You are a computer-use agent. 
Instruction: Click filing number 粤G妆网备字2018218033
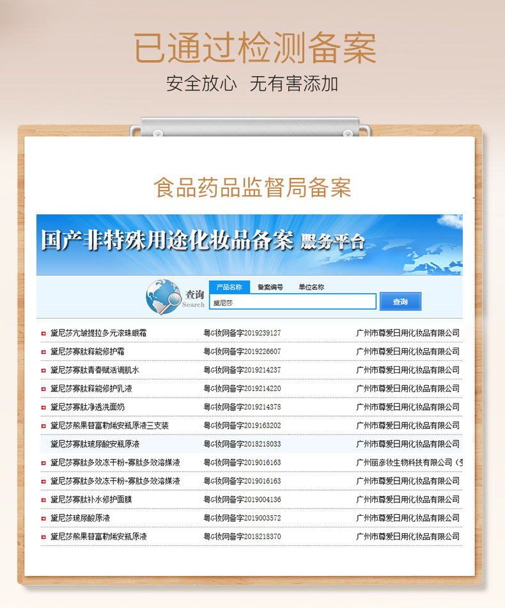[242, 444]
